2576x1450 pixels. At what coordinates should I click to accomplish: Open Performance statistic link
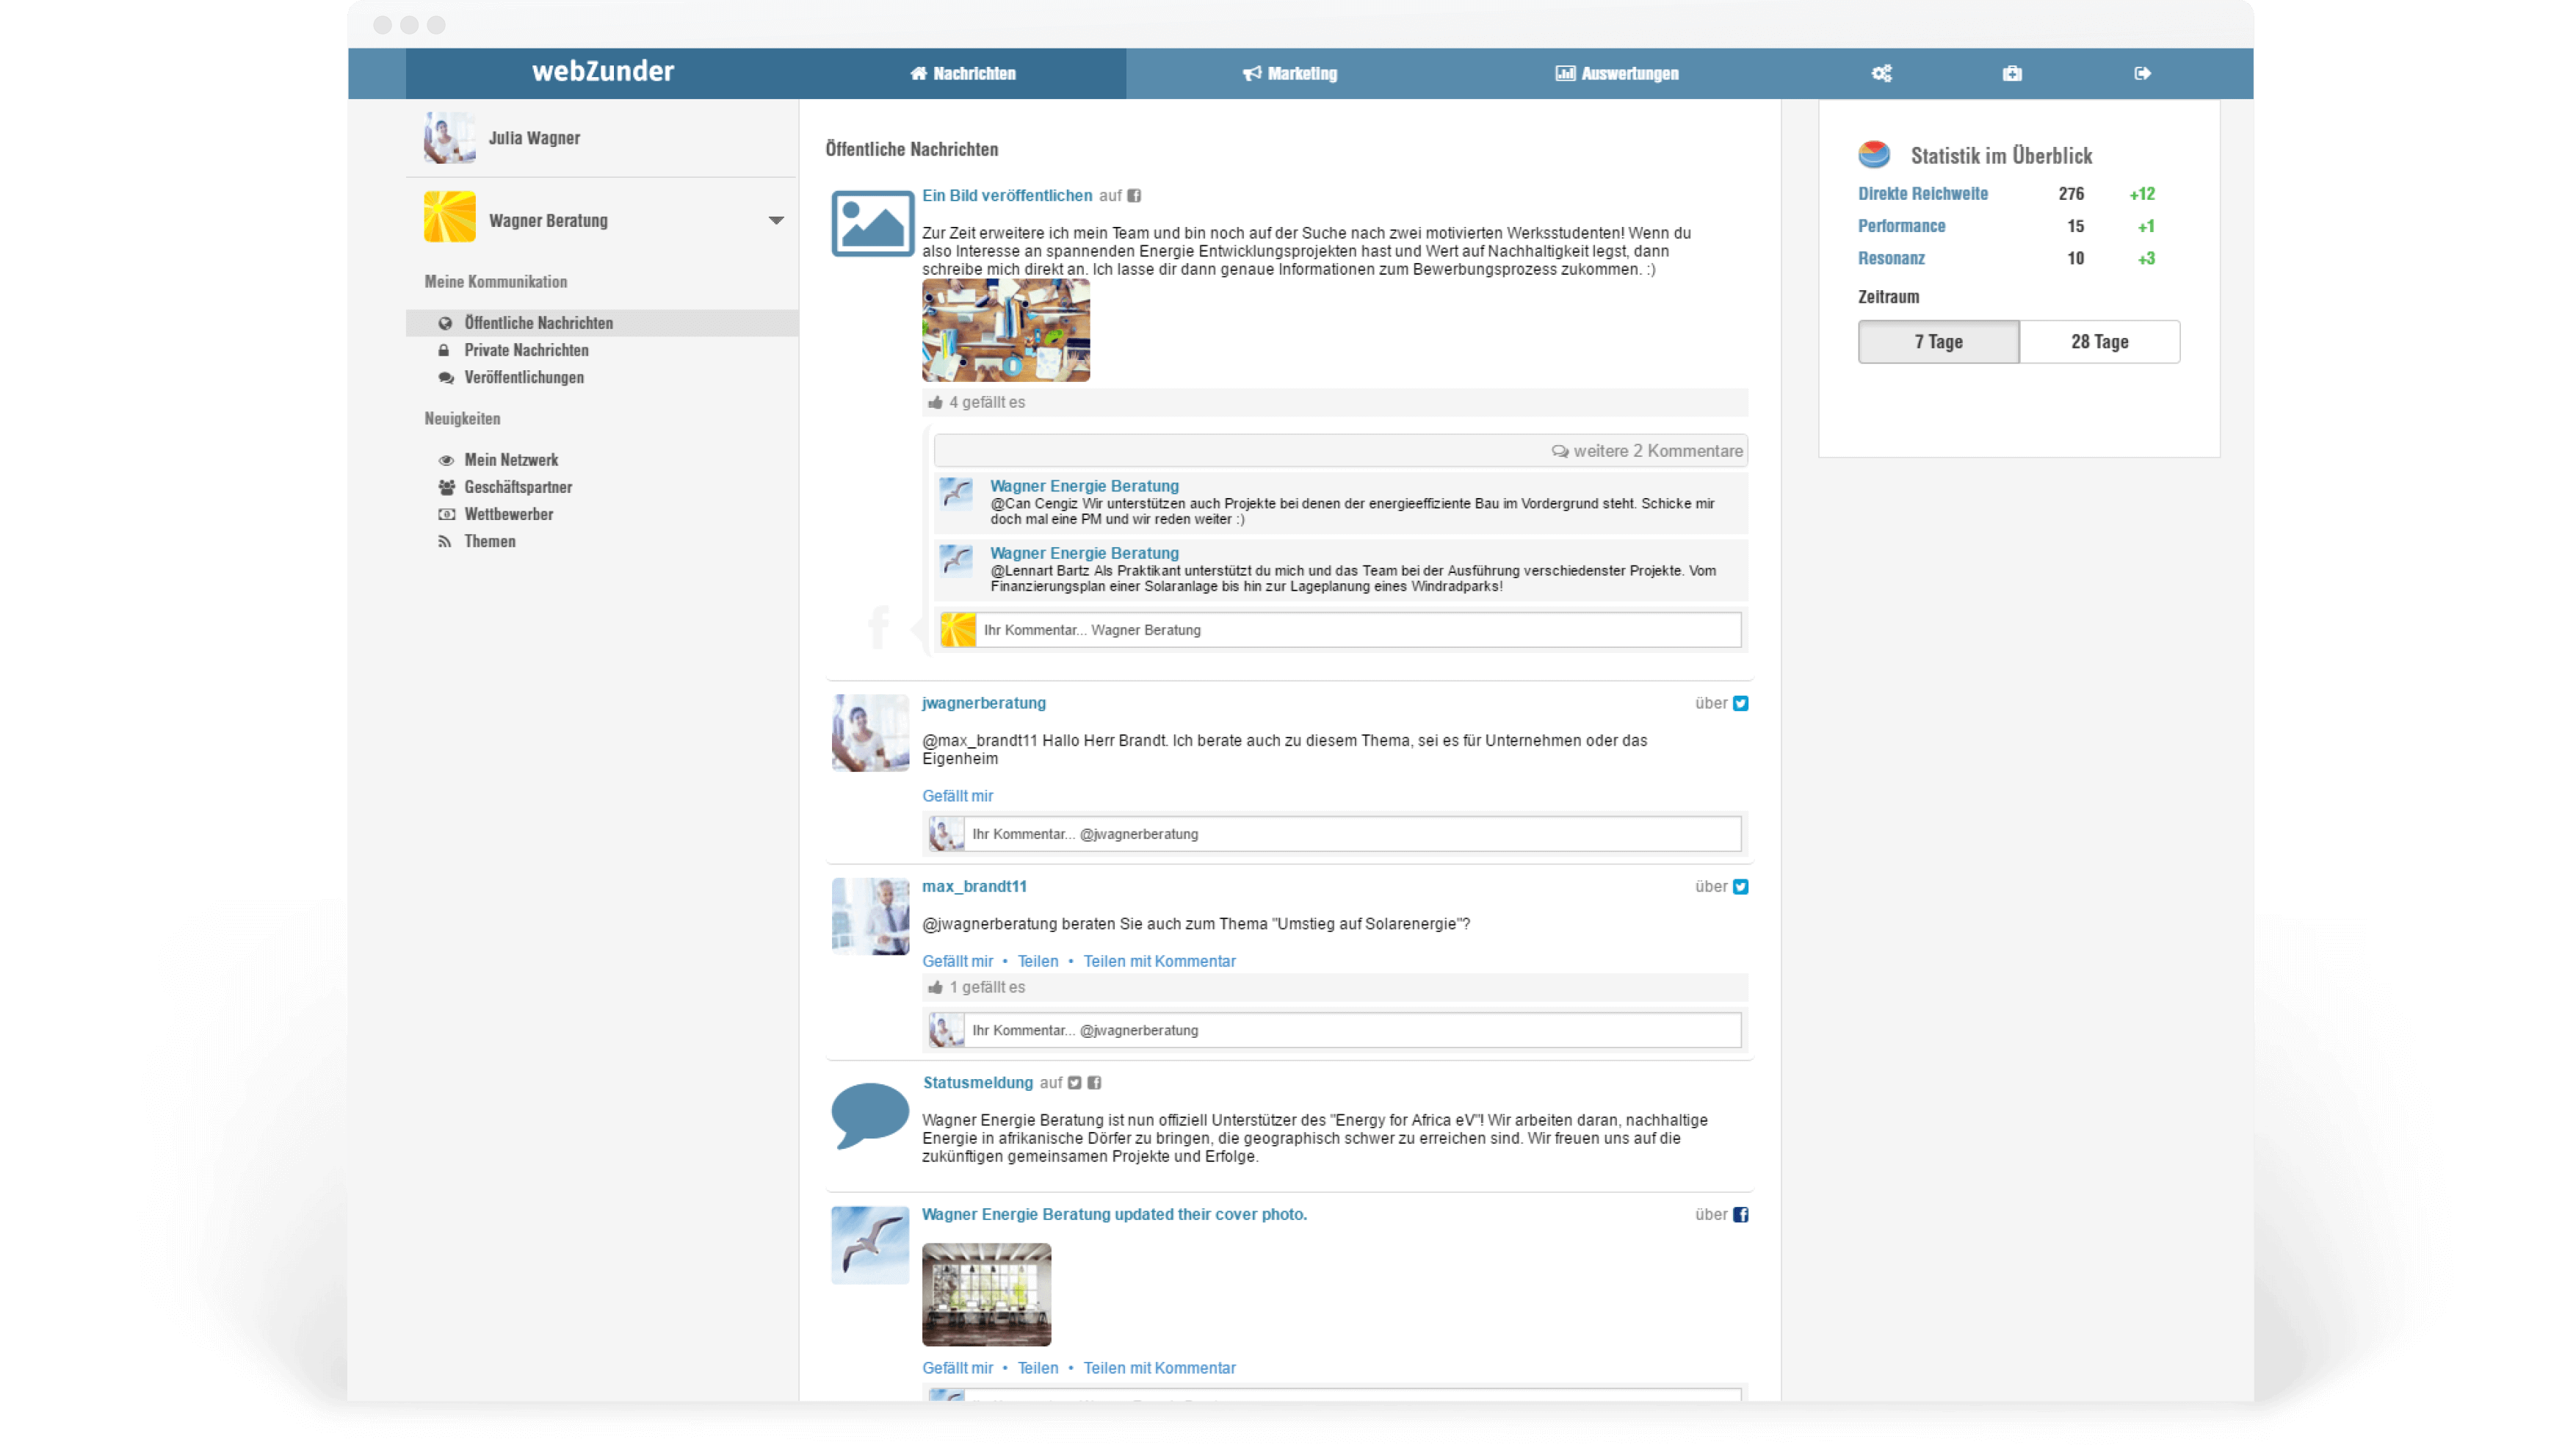click(x=1901, y=226)
